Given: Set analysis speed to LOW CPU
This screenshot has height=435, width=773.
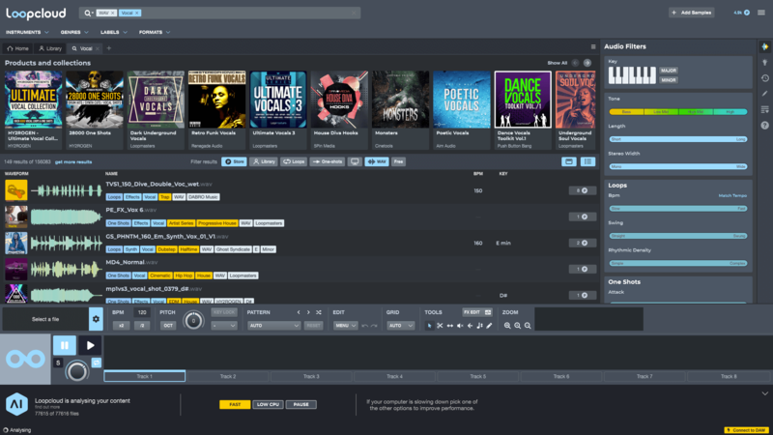Looking at the screenshot, I should tap(269, 404).
